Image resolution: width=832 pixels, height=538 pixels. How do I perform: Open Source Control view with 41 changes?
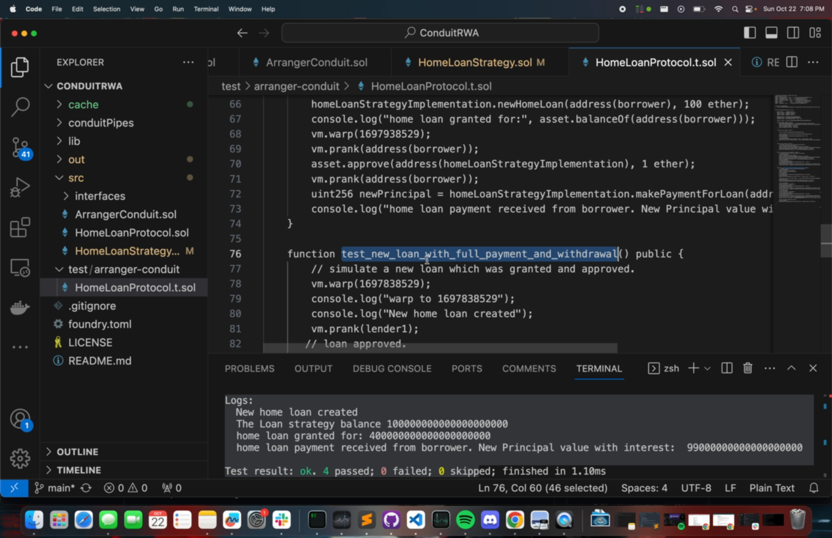click(x=20, y=147)
